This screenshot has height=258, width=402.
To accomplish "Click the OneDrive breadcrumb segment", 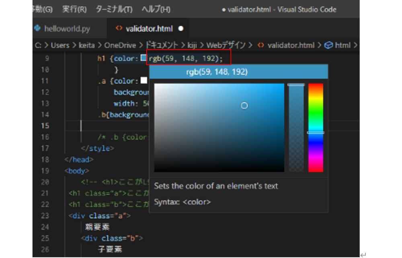I will (120, 45).
